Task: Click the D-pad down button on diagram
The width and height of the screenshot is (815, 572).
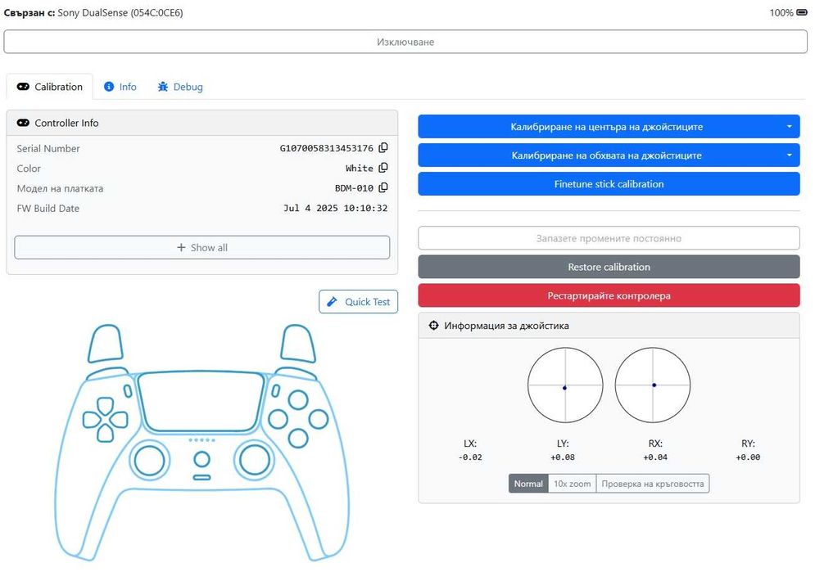Action: pyautogui.click(x=106, y=433)
